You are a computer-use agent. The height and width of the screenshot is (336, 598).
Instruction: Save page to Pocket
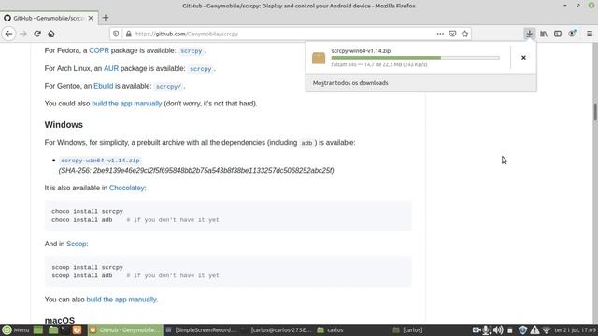point(452,34)
